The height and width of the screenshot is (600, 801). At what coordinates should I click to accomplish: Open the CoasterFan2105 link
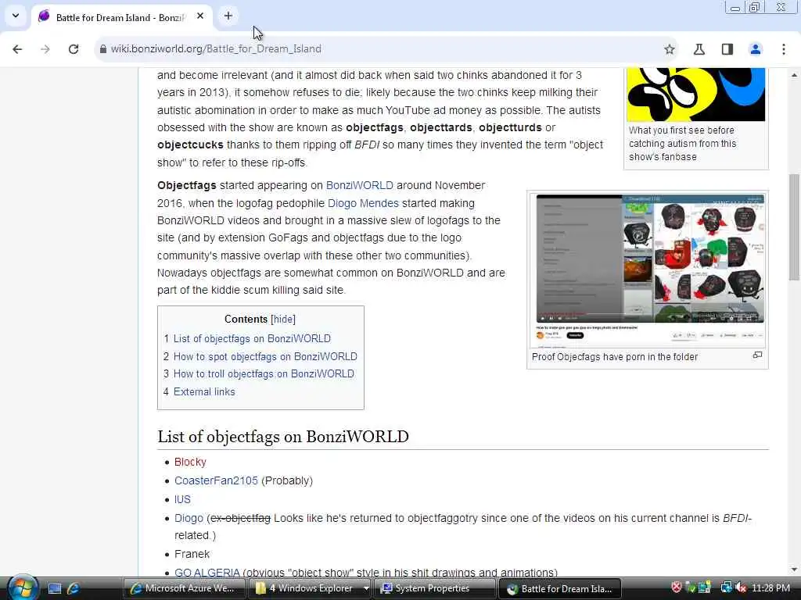tap(216, 481)
